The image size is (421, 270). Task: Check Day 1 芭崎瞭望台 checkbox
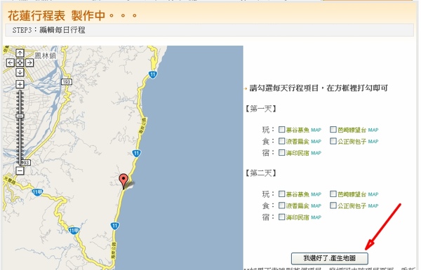click(333, 130)
